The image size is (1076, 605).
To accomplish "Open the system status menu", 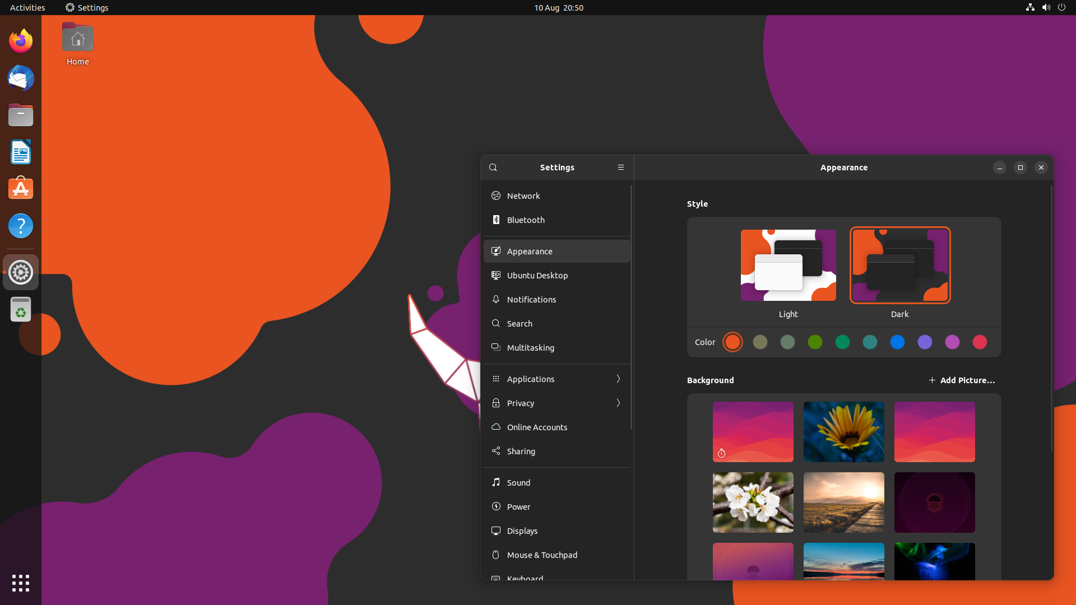I will 1046,8.
